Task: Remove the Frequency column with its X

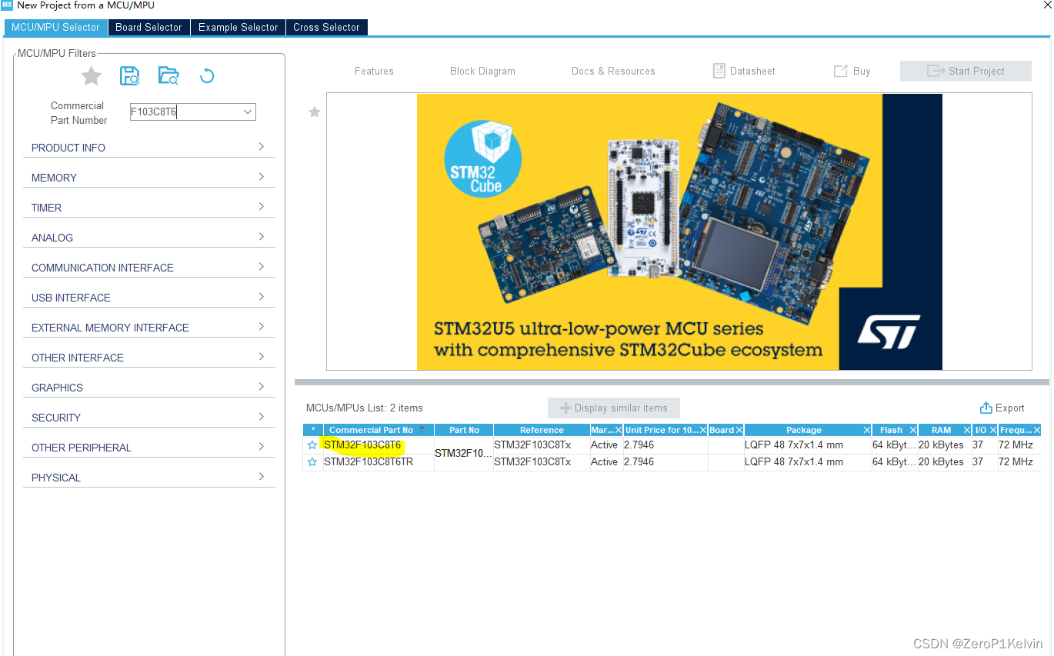Action: [x=1037, y=430]
